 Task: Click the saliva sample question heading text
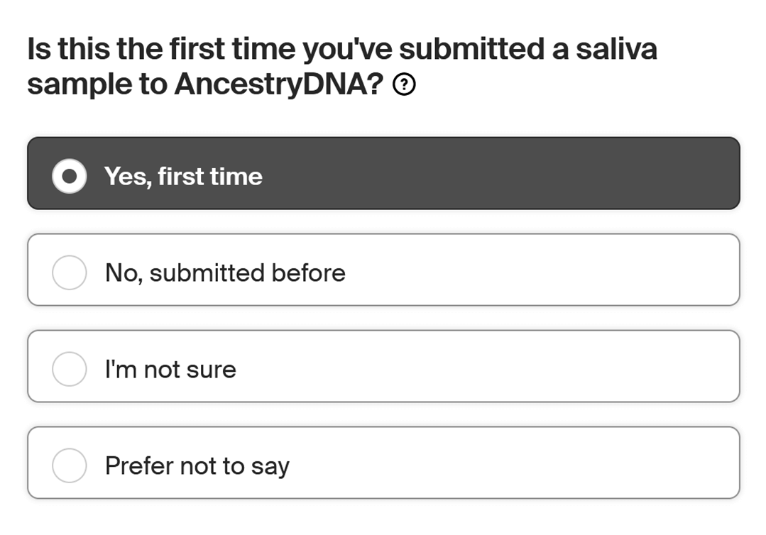coord(342,67)
